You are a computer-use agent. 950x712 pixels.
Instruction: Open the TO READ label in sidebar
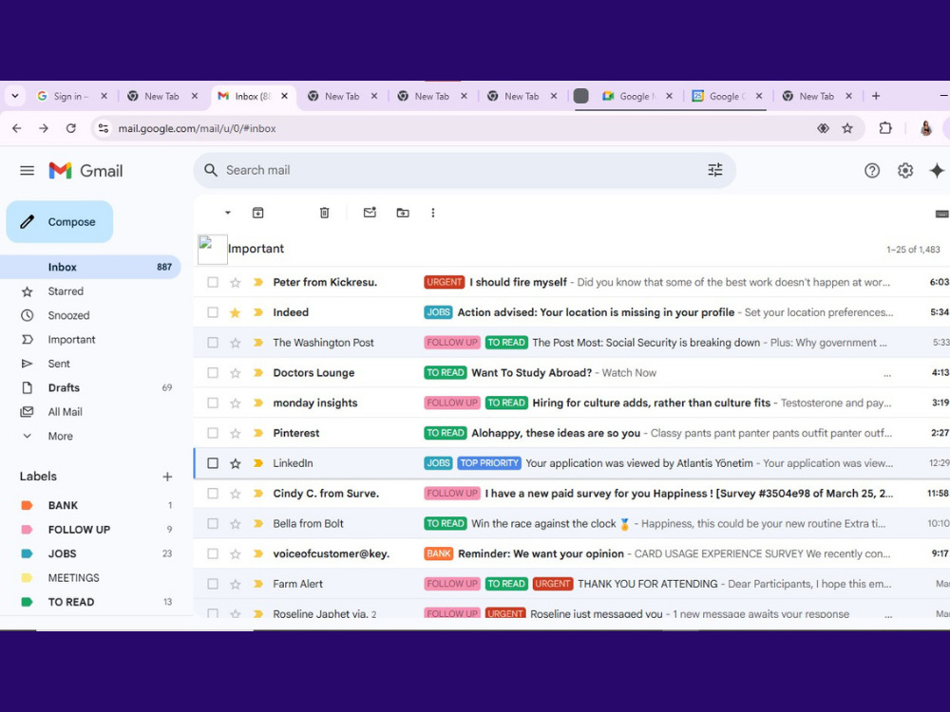[x=71, y=603]
